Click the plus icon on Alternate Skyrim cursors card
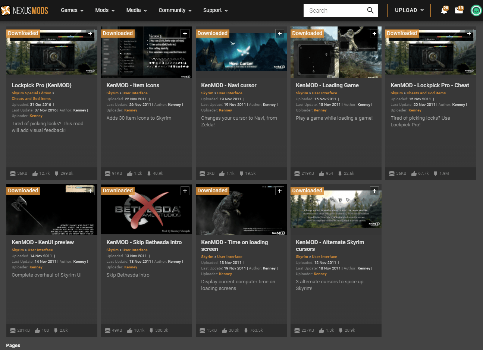 coord(374,191)
